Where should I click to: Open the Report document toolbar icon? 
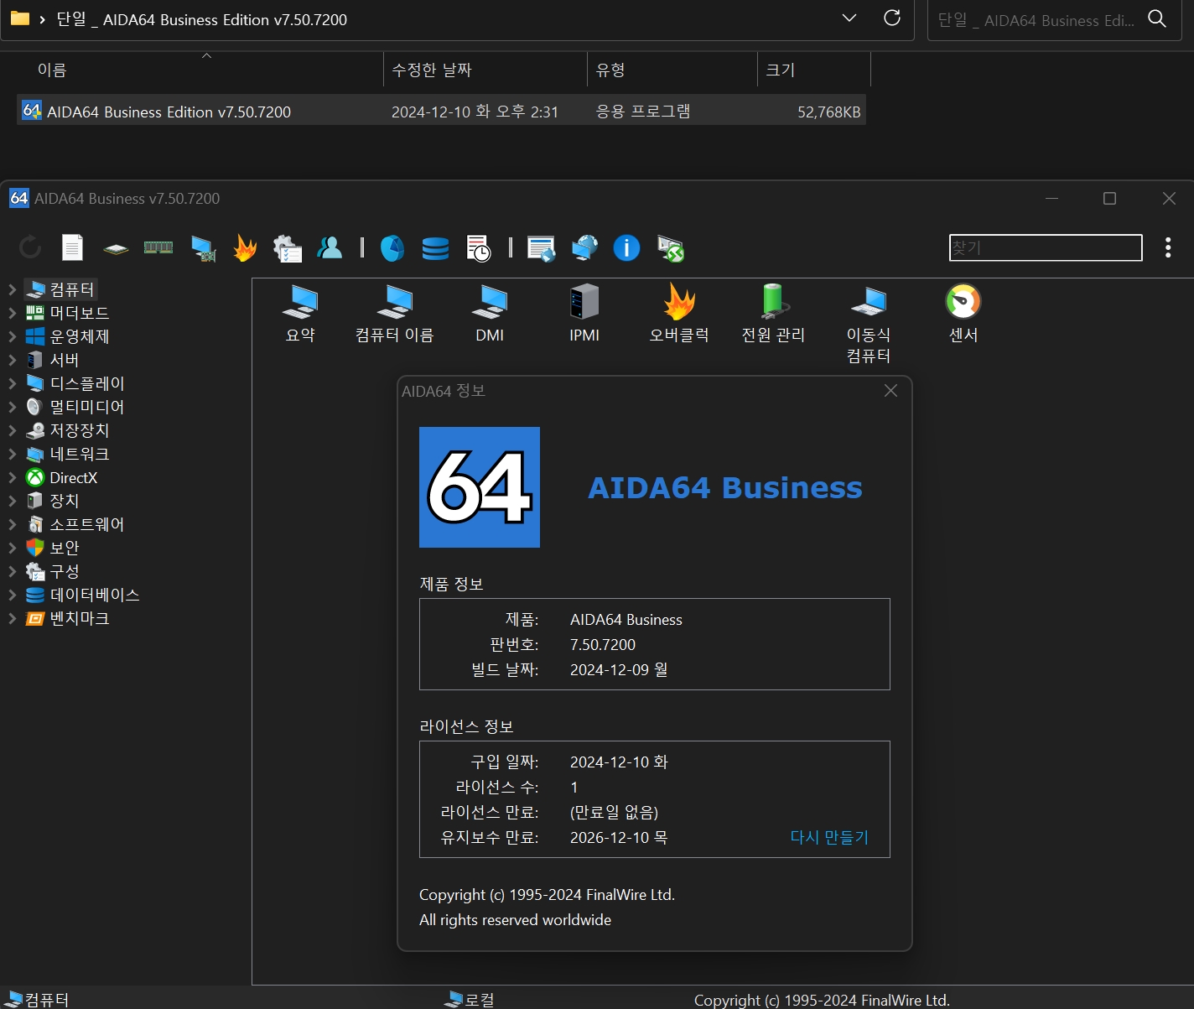(73, 247)
